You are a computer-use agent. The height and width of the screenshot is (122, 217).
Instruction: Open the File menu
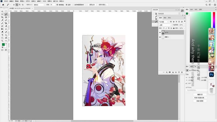(6, 1)
